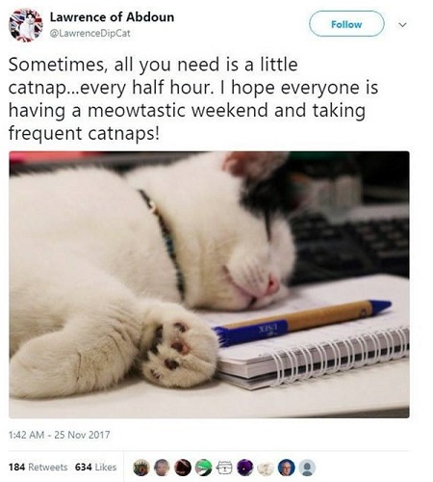
Task: Open the tweet timestamp 25 Nov 2017
Action: [60, 435]
